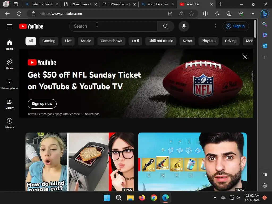Focus the YouTube Search field
272x204 pixels.
coord(113,26)
